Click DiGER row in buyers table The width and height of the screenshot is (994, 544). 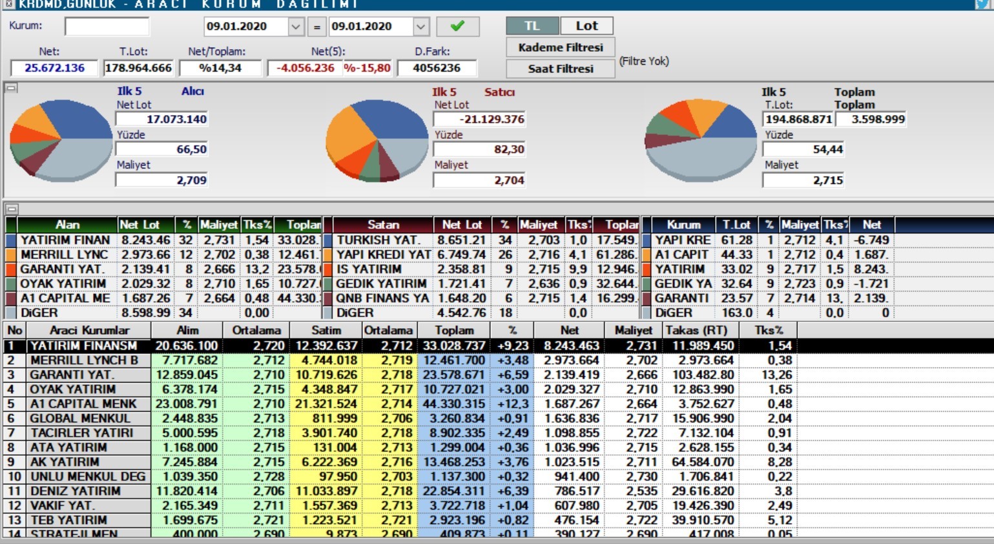point(164,313)
